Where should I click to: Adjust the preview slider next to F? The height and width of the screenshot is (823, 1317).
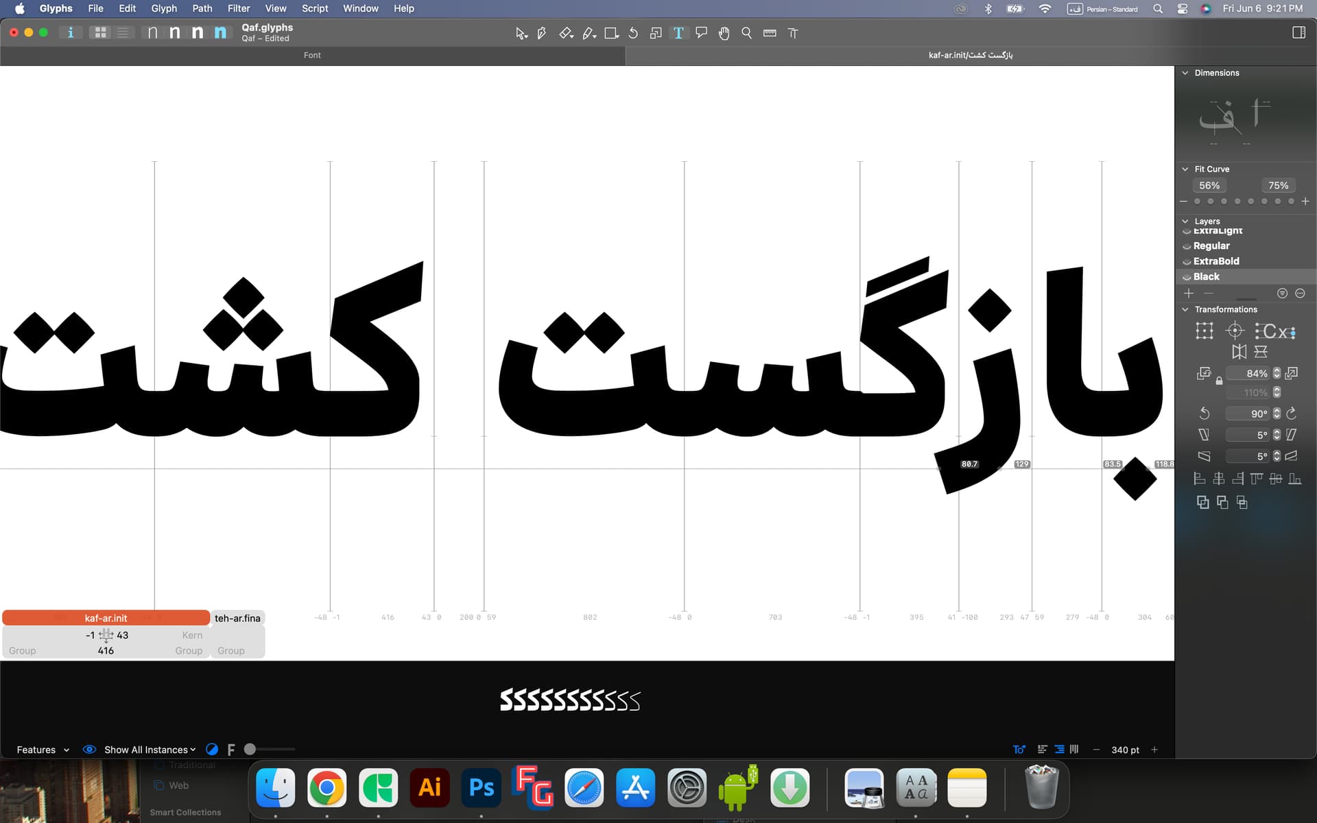[x=250, y=750]
